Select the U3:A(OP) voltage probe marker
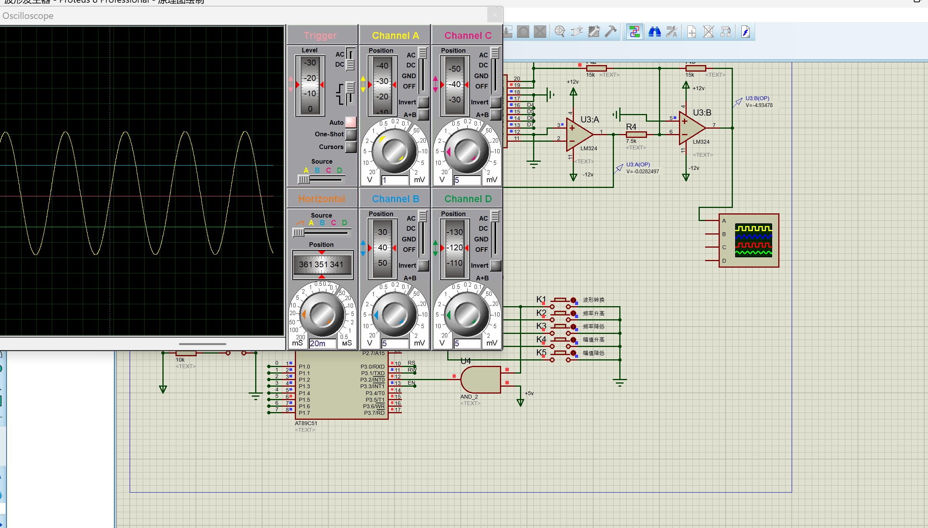The height and width of the screenshot is (528, 928). pos(619,168)
